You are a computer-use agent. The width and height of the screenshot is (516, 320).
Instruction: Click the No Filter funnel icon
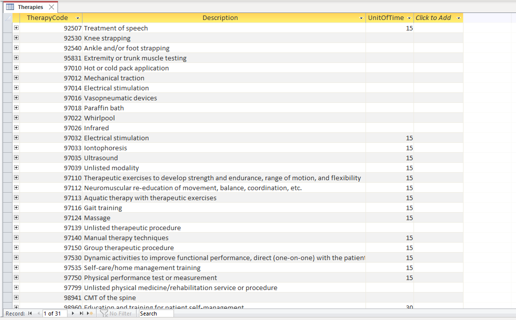(x=104, y=313)
